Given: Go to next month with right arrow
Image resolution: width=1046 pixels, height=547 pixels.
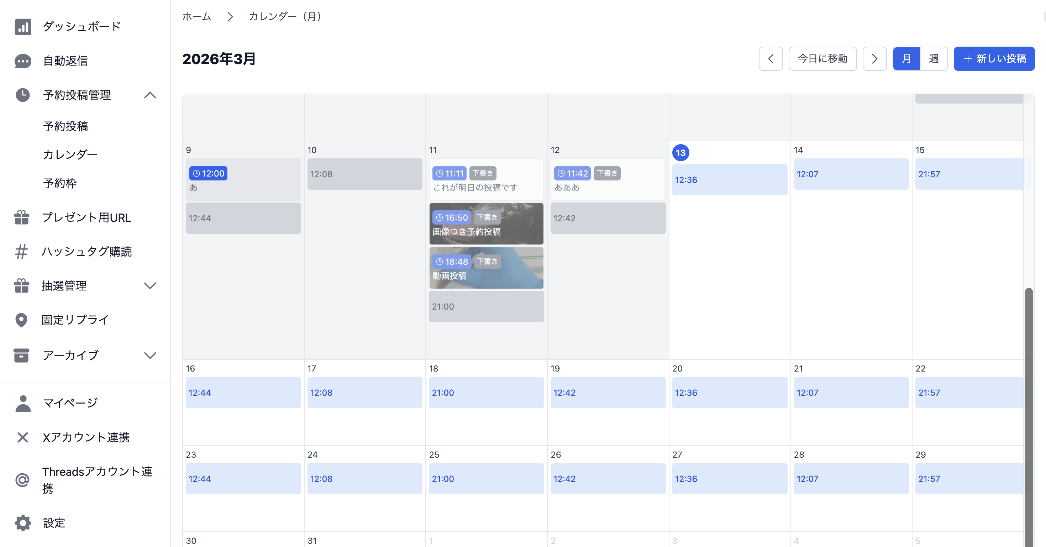Looking at the screenshot, I should tap(874, 59).
